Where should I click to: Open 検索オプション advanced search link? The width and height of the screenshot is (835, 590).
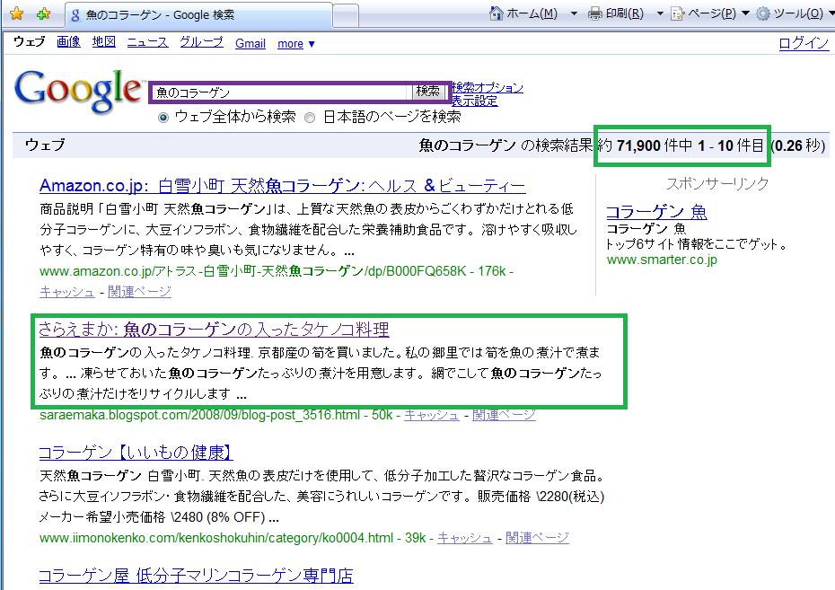488,87
